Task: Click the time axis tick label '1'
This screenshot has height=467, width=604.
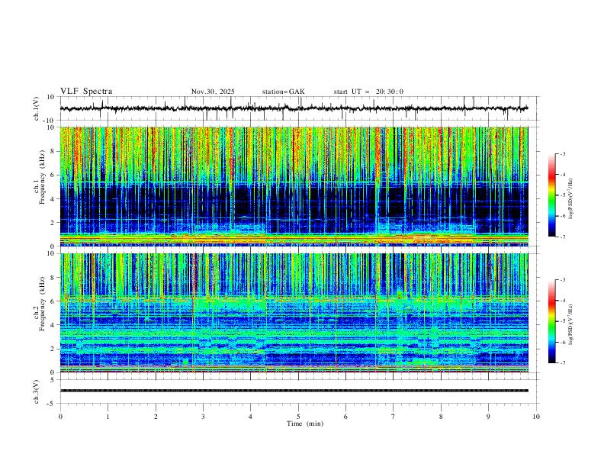Action: [x=108, y=417]
